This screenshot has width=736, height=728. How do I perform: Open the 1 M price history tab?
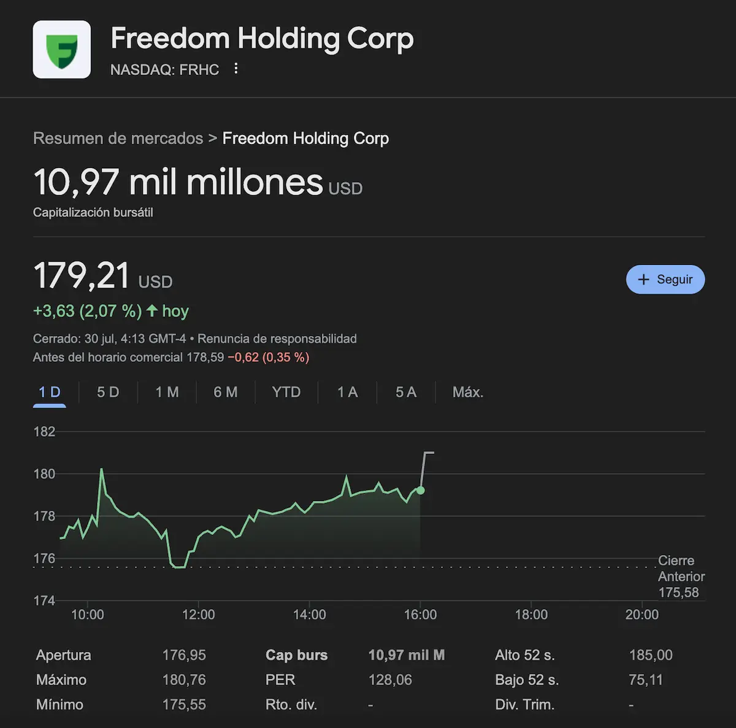coord(167,392)
